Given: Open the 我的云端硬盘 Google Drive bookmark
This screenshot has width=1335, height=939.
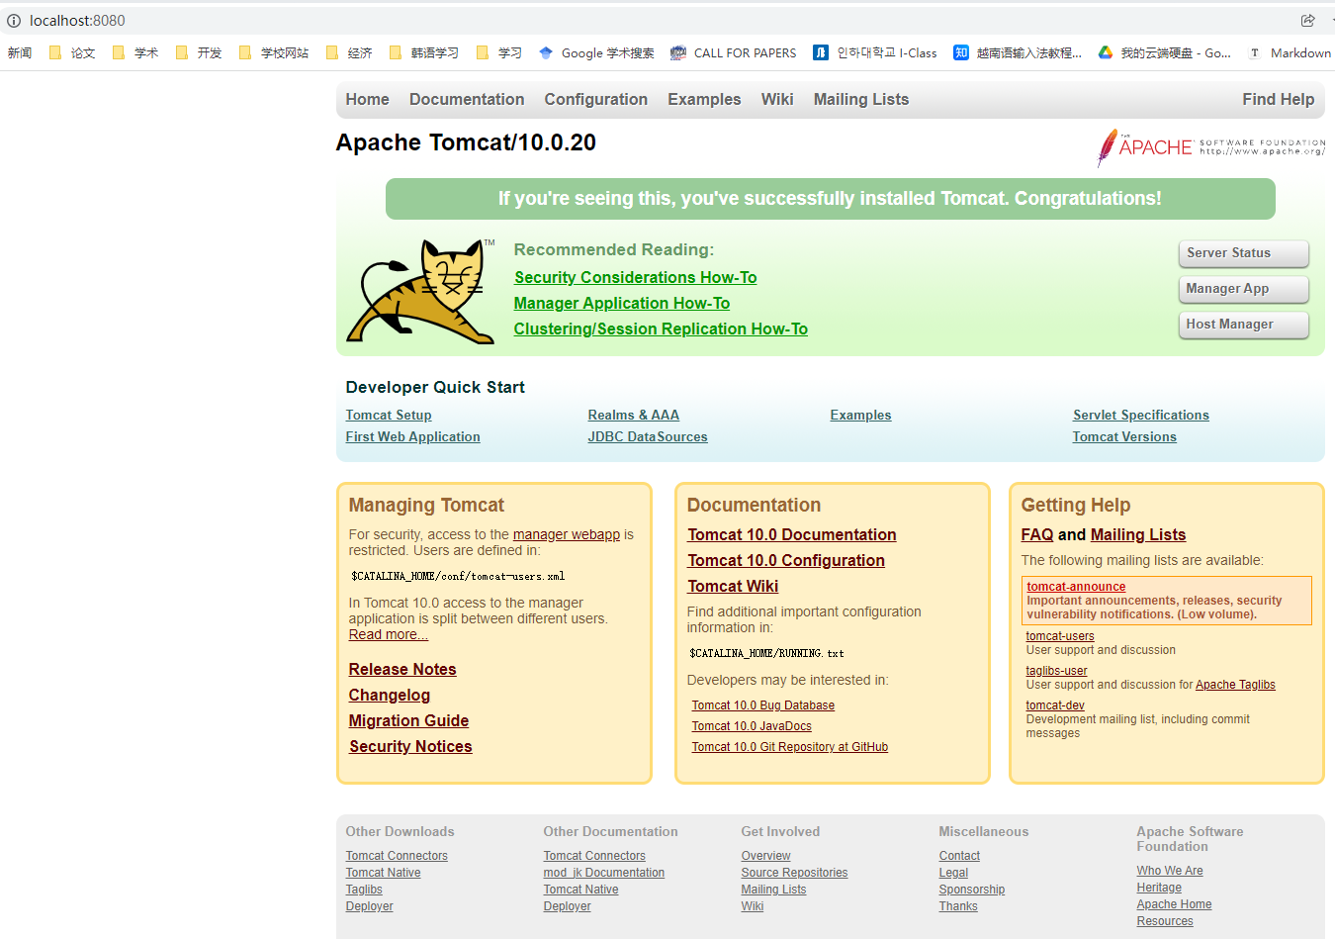Looking at the screenshot, I should pos(1165,53).
